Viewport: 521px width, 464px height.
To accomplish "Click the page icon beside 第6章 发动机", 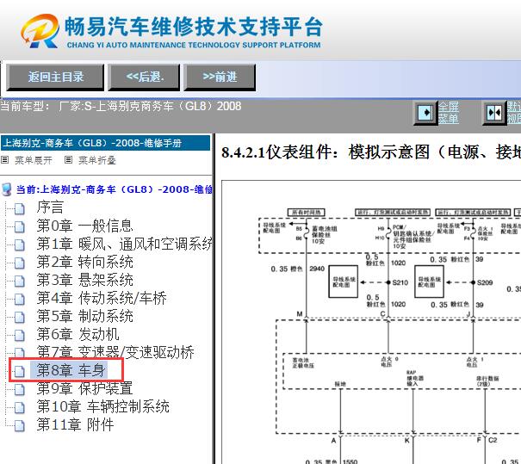I will pos(20,335).
